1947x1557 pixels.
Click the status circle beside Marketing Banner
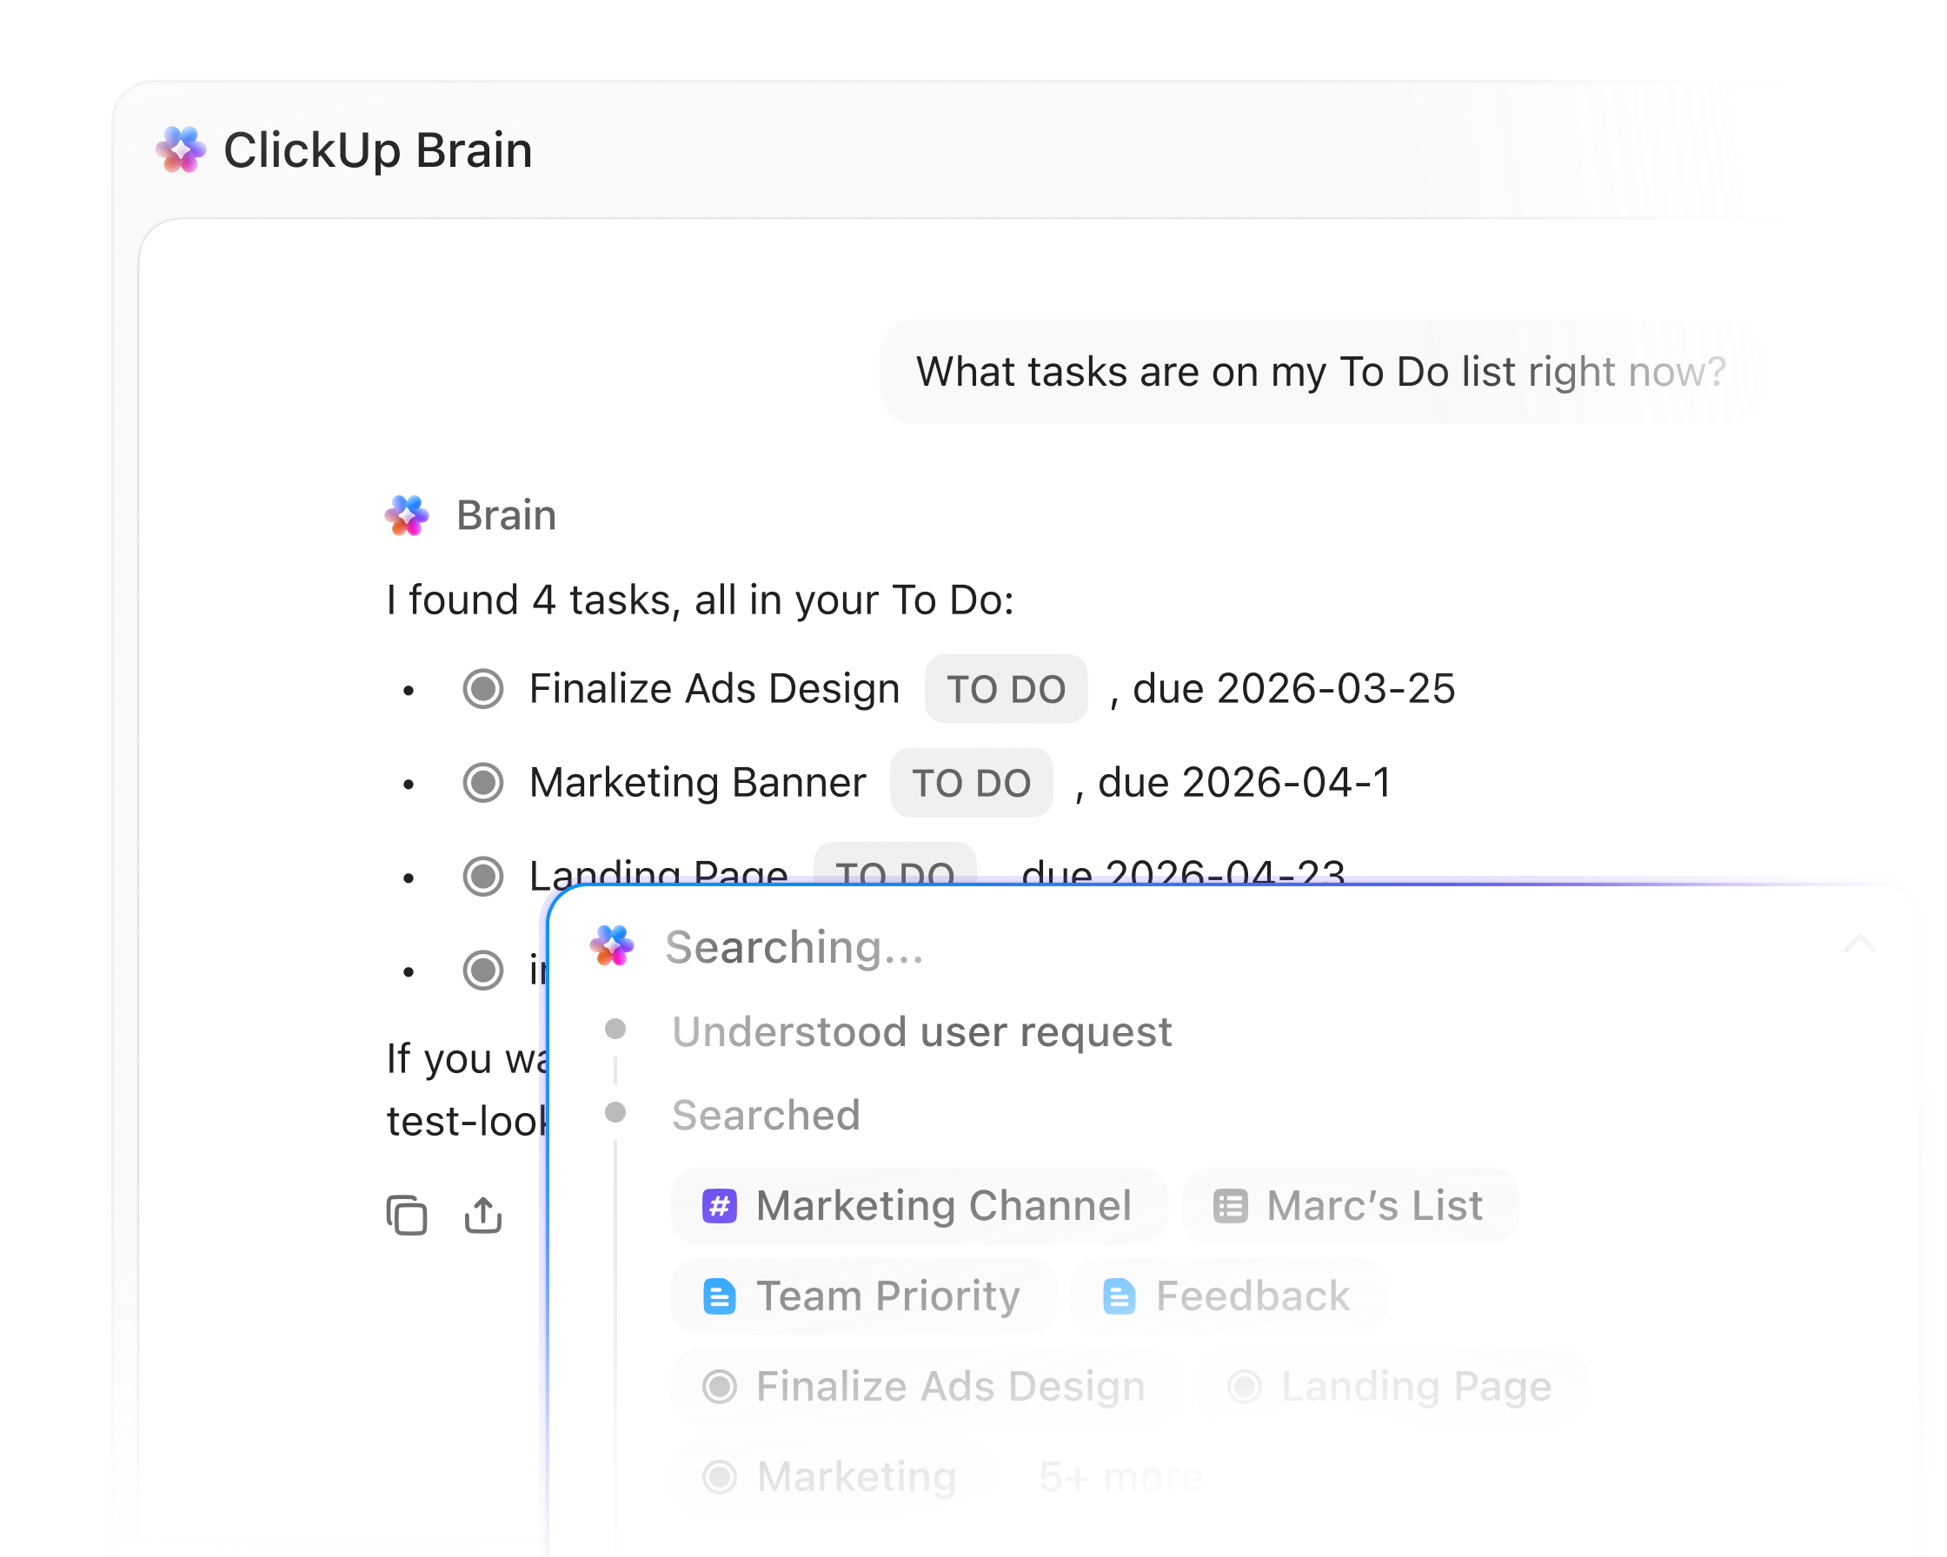point(482,783)
